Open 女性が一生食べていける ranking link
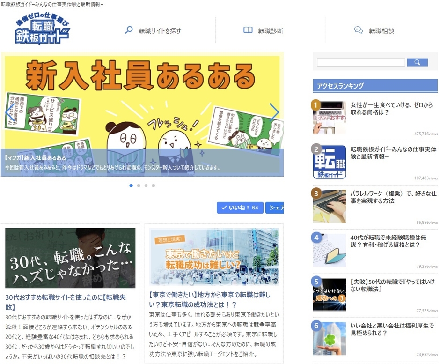This screenshot has height=364, width=440. (391, 108)
